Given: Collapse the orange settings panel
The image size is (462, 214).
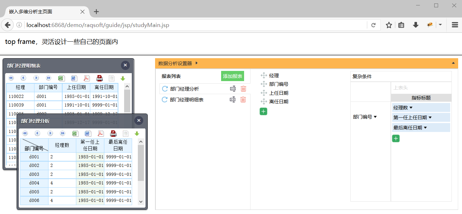Looking at the screenshot, I should point(453,63).
